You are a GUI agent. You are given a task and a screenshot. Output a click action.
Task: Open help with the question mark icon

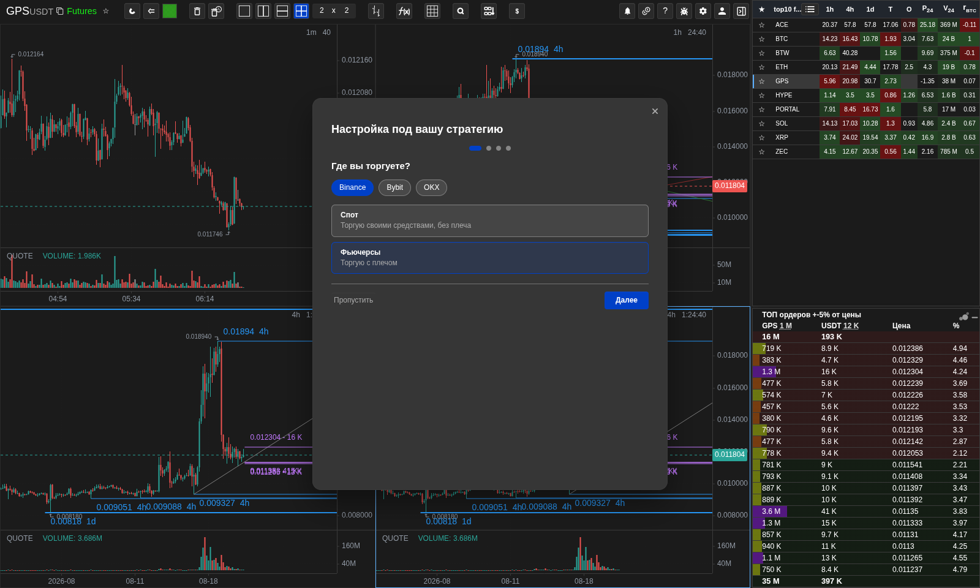coord(665,11)
